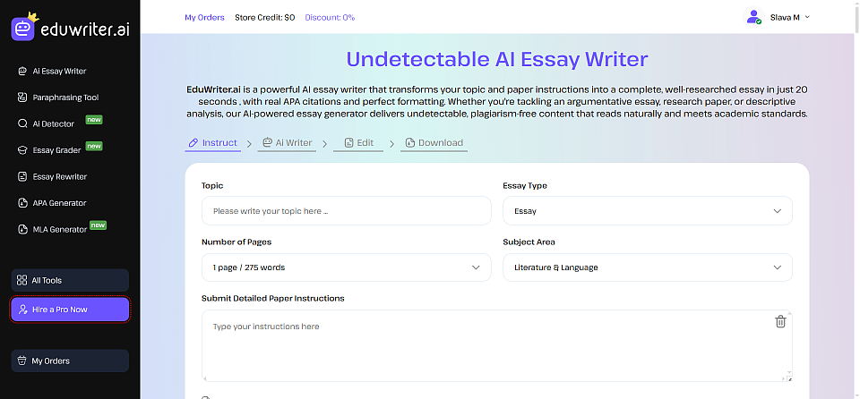Open the Essay Grader tool
The width and height of the screenshot is (860, 399).
click(56, 150)
